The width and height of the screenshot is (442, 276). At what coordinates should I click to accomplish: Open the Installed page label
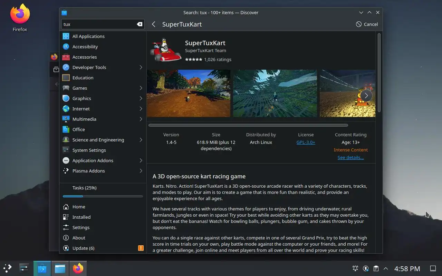point(81,217)
